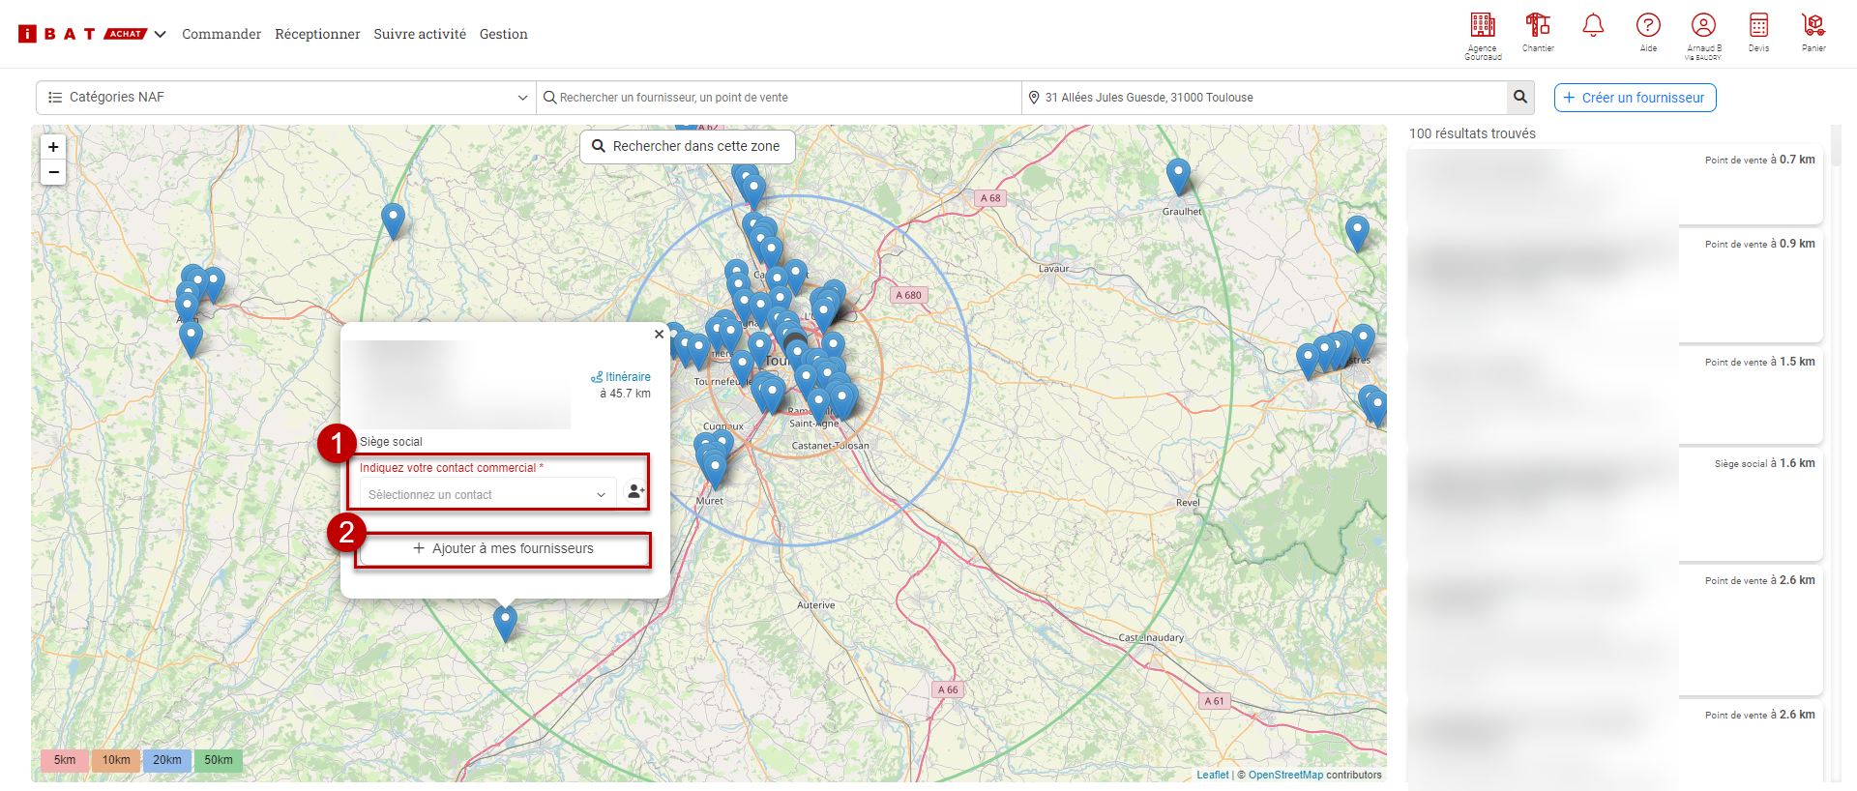Click the supplier search input field
The height and width of the screenshot is (791, 1857).
click(779, 98)
